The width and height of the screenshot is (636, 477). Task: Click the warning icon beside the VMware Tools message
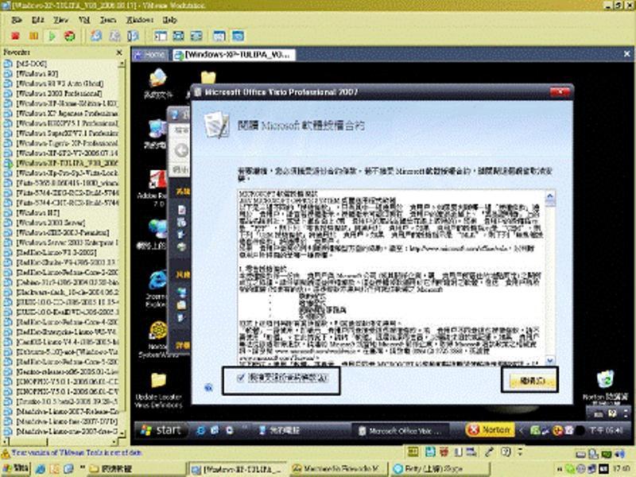click(x=6, y=453)
